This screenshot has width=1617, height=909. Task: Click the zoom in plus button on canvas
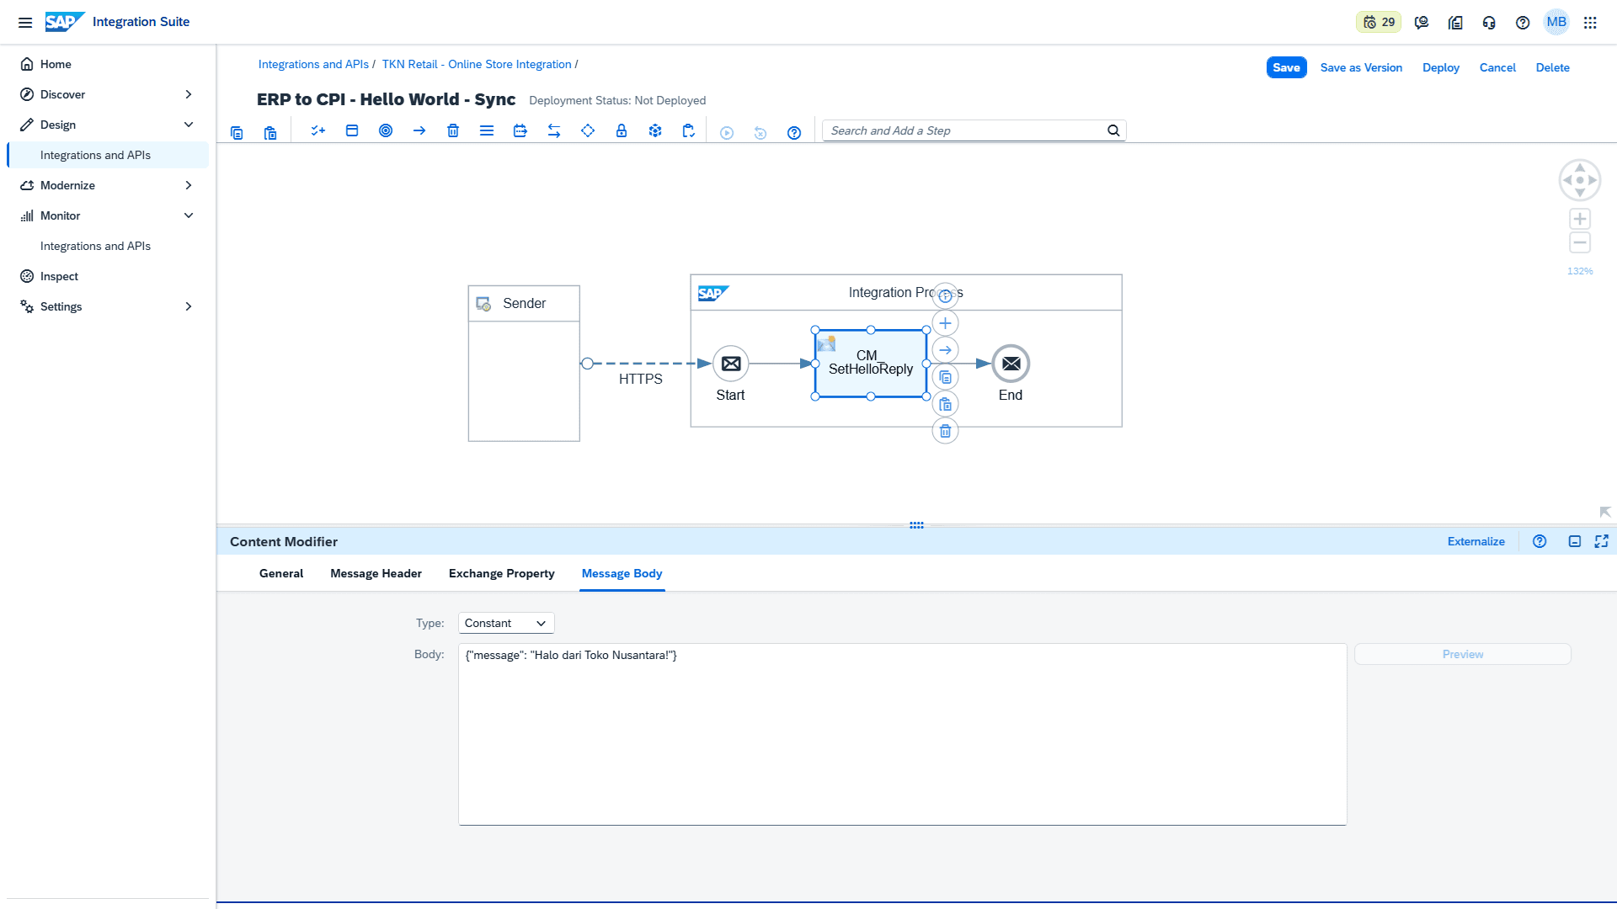[1580, 219]
